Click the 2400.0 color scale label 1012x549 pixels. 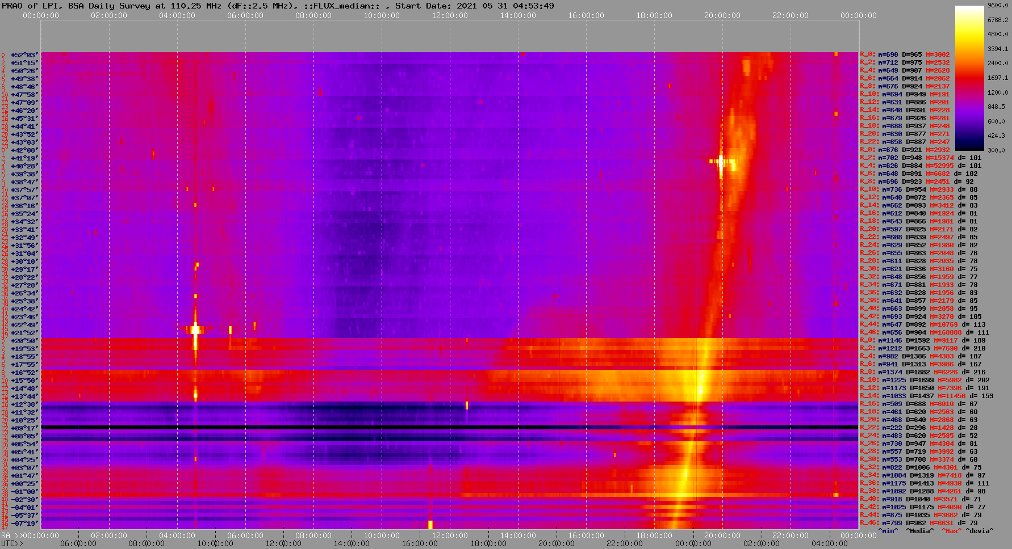coord(998,63)
